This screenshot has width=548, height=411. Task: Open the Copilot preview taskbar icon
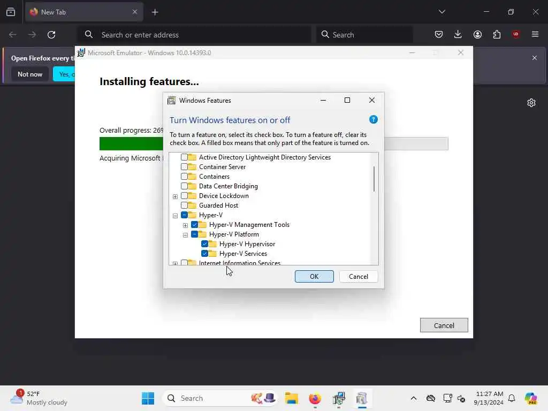pyautogui.click(x=531, y=398)
